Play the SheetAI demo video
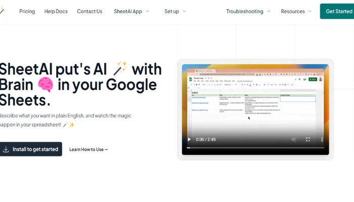 pos(190,139)
